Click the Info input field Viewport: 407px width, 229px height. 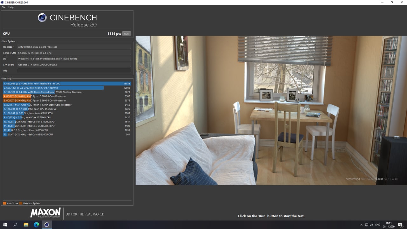coord(74,71)
